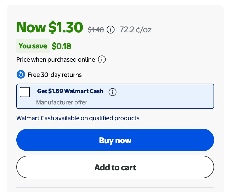Open Walmart Cash available on qualified products
This screenshot has height=192, width=231.
tap(78, 118)
